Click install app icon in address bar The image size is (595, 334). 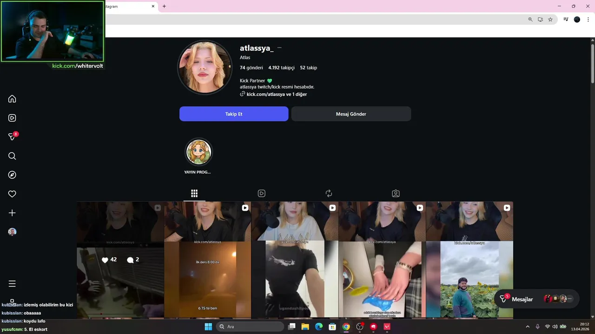point(540,19)
